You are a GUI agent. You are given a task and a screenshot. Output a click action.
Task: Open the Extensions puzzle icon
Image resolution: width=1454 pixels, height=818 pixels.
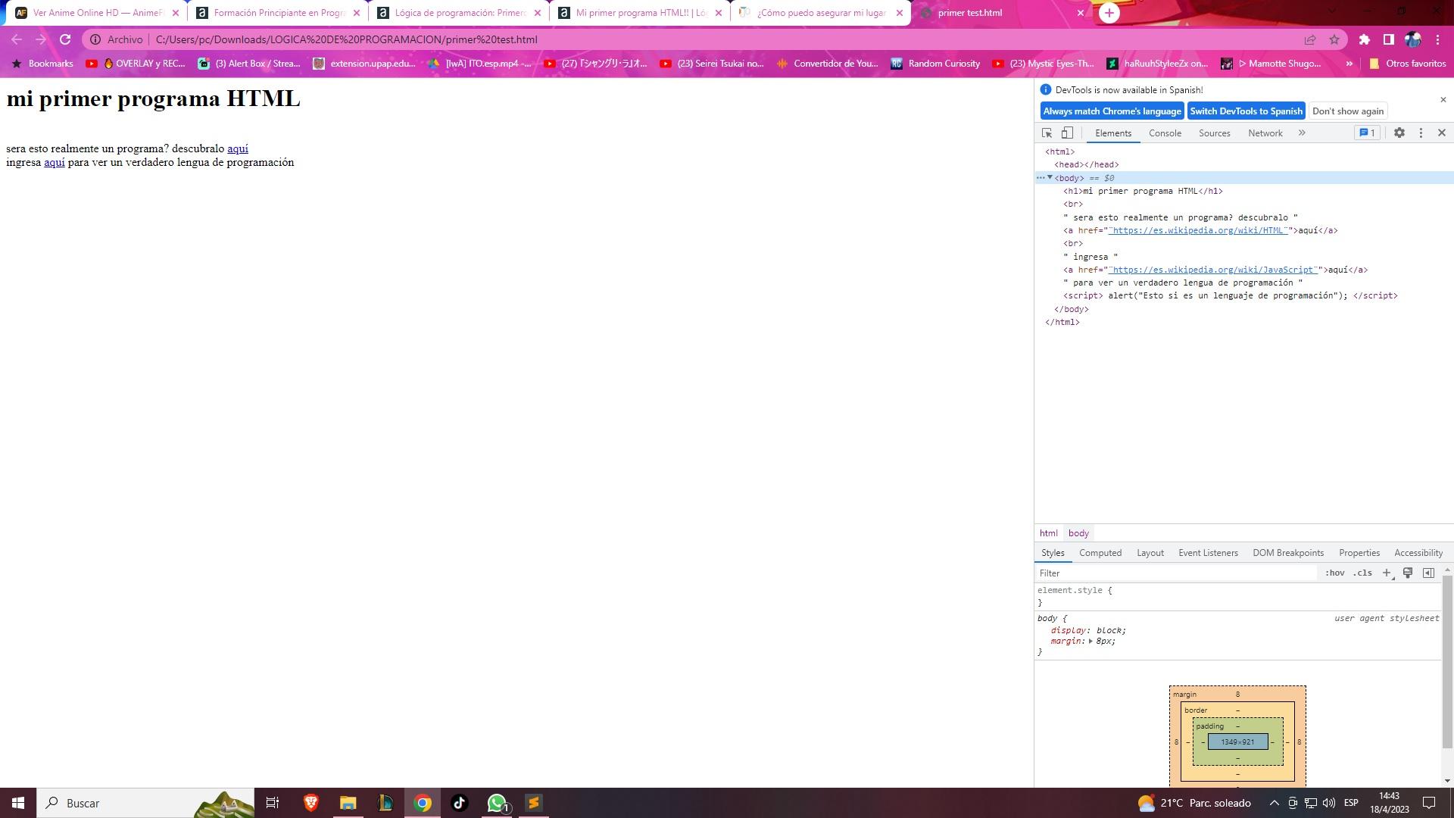click(1365, 39)
